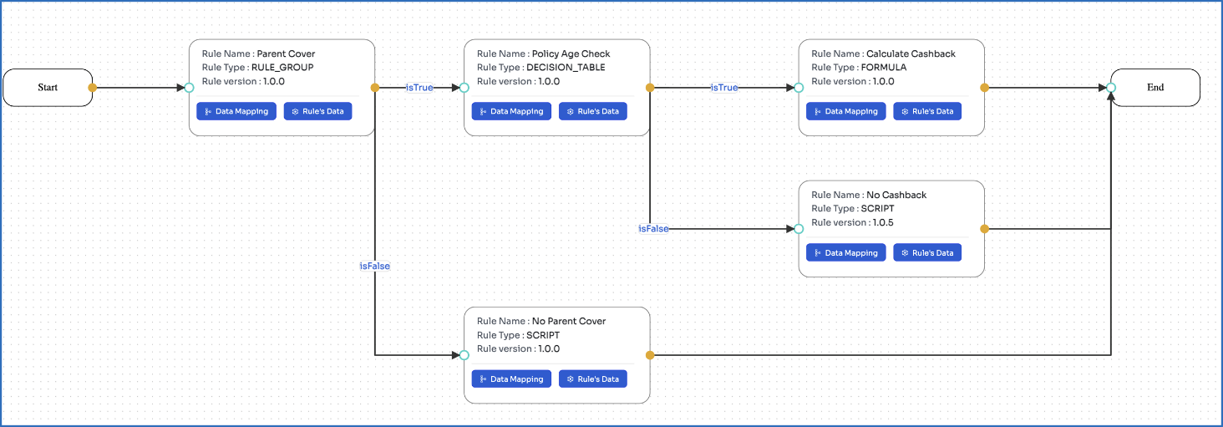The image size is (1223, 427).
Task: Click Calculate Cashback's input connector circle
Action: coord(799,87)
